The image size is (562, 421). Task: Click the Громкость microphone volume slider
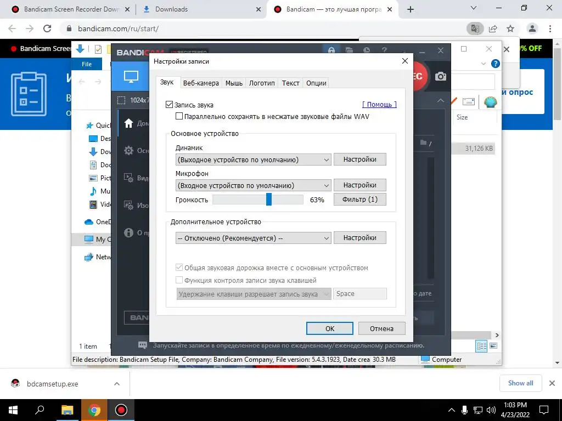click(258, 200)
